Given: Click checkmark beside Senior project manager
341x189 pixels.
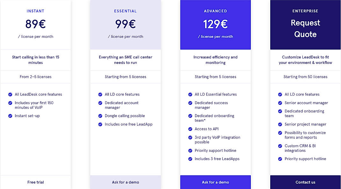Looking at the screenshot, I should [280, 124].
